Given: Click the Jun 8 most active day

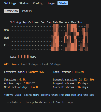Looking at the screenshot, I should click(34, 87).
